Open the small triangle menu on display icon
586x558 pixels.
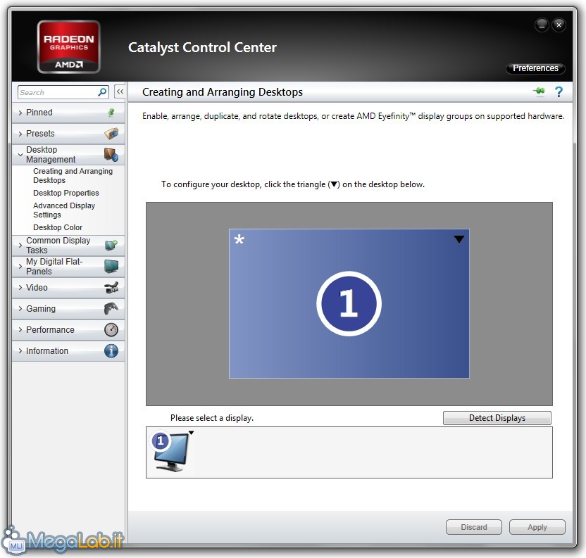[191, 433]
